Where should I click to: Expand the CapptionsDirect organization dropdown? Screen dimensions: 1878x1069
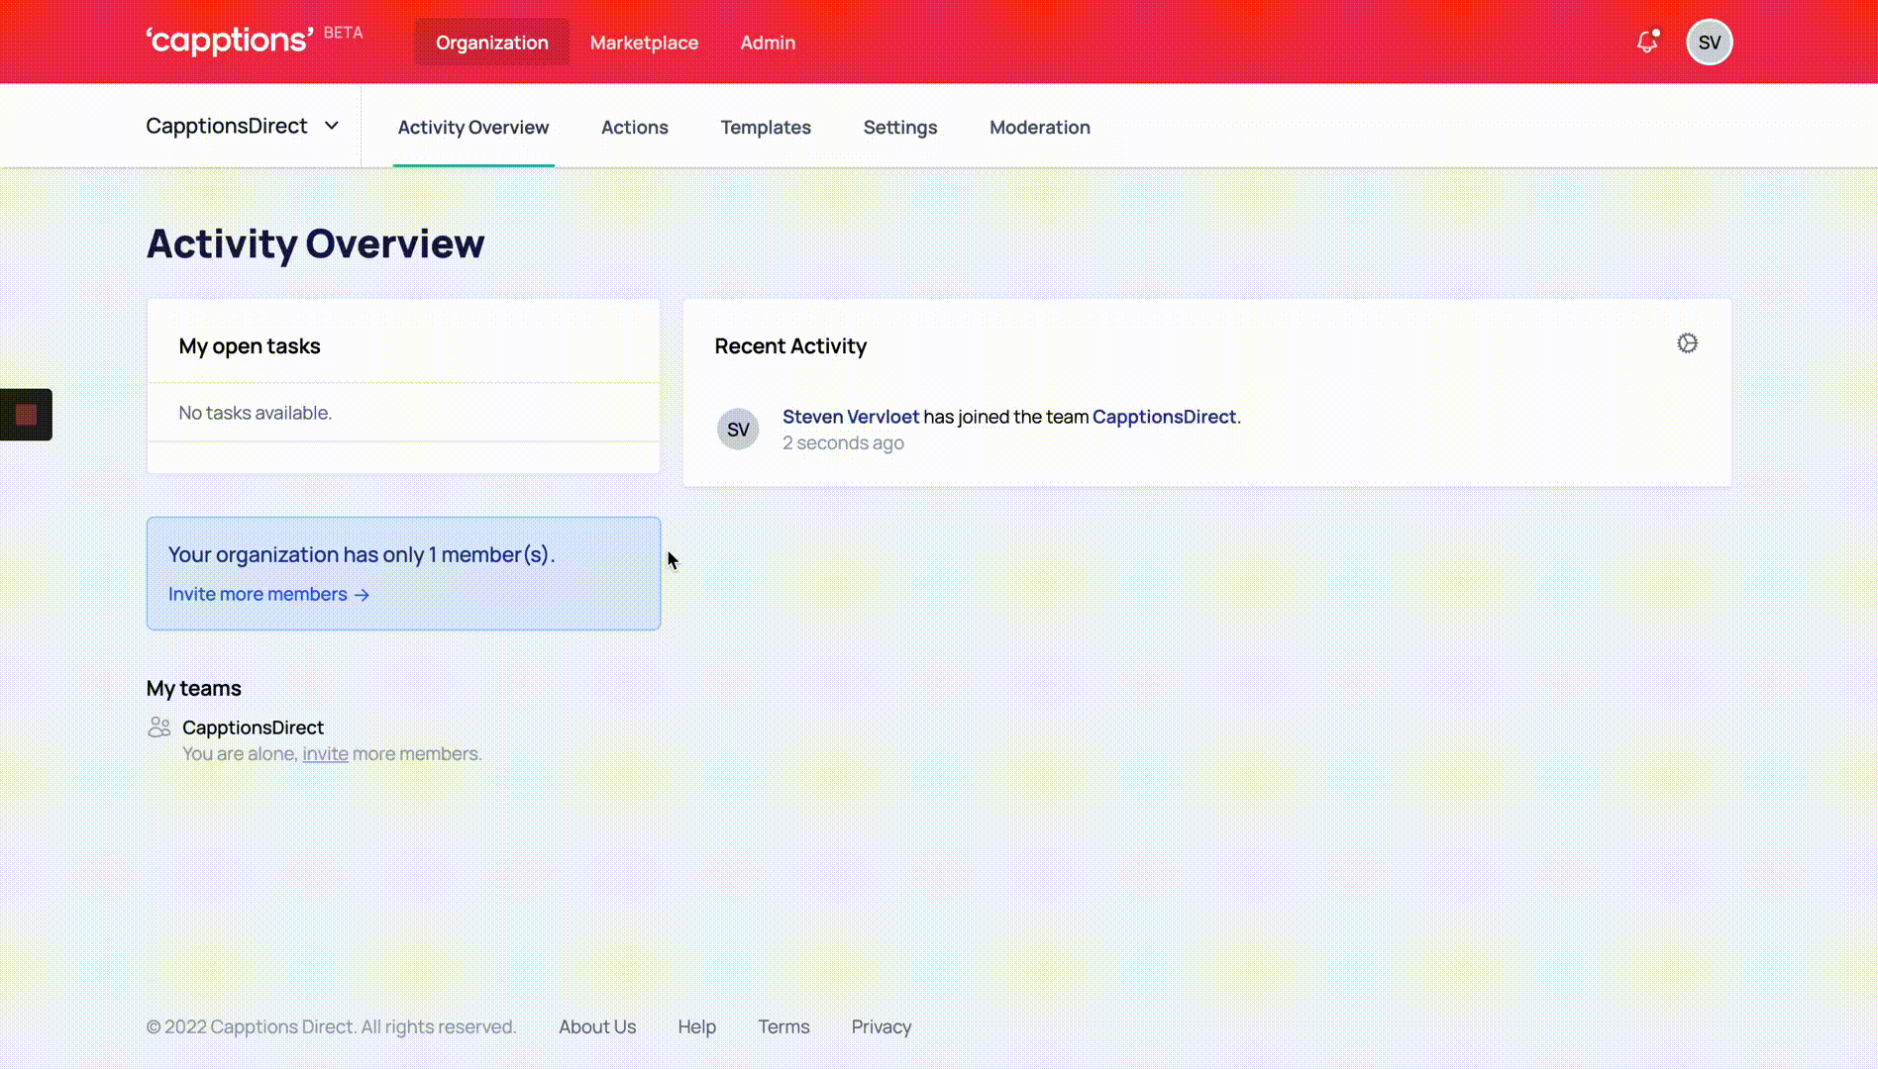243,126
